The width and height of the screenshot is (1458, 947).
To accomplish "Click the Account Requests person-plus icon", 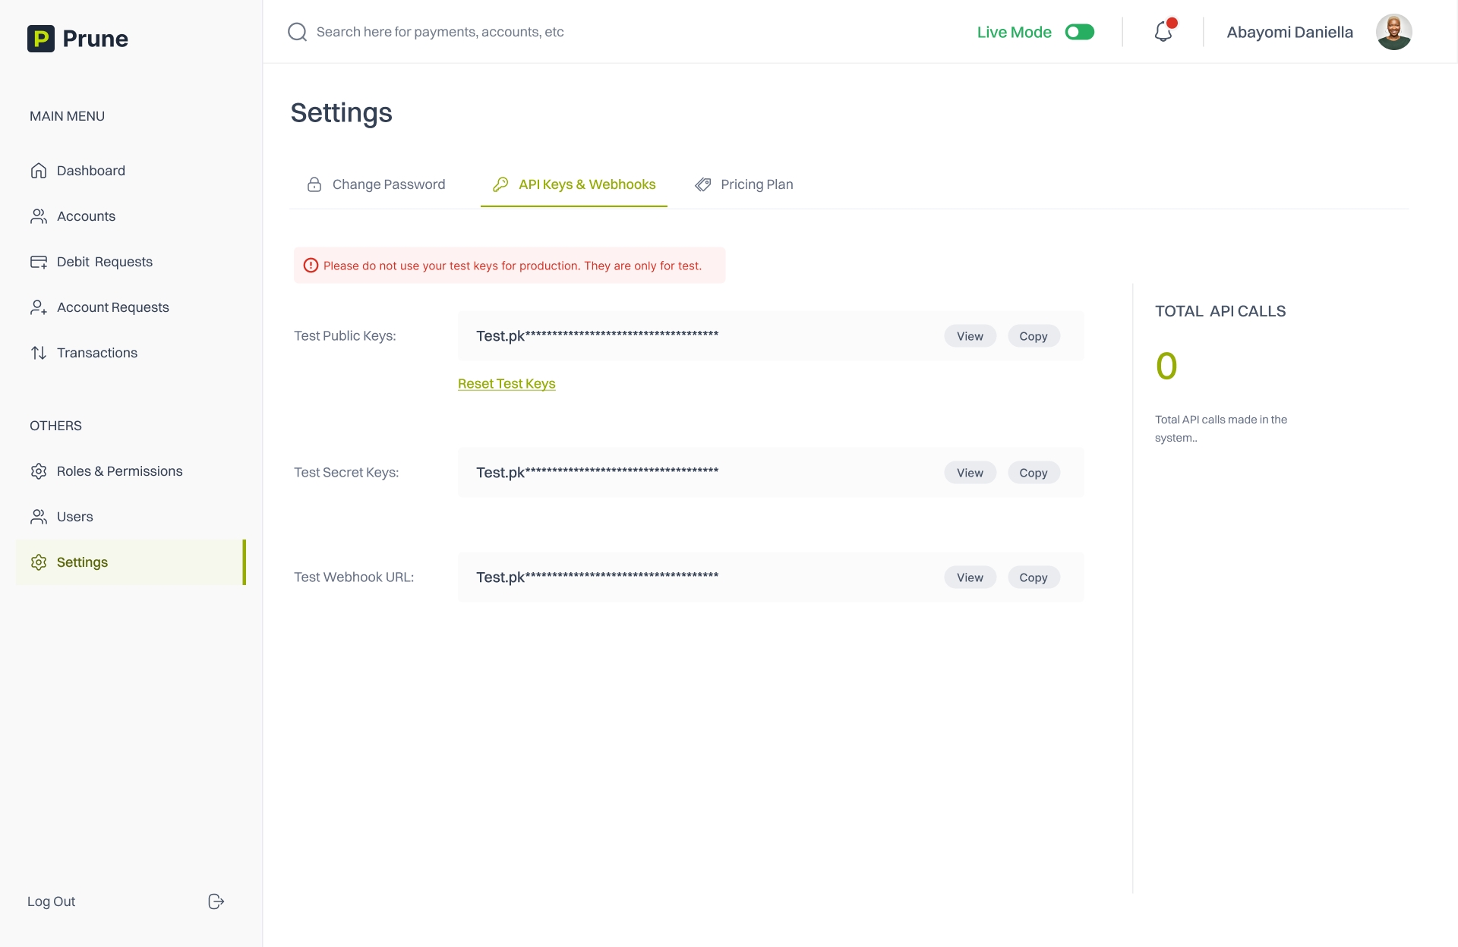I will pyautogui.click(x=39, y=307).
